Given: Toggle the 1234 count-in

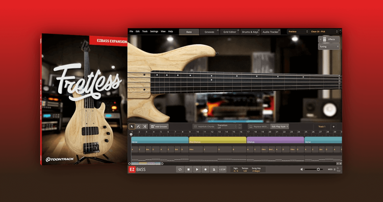Looking at the screenshot, I should [222, 169].
